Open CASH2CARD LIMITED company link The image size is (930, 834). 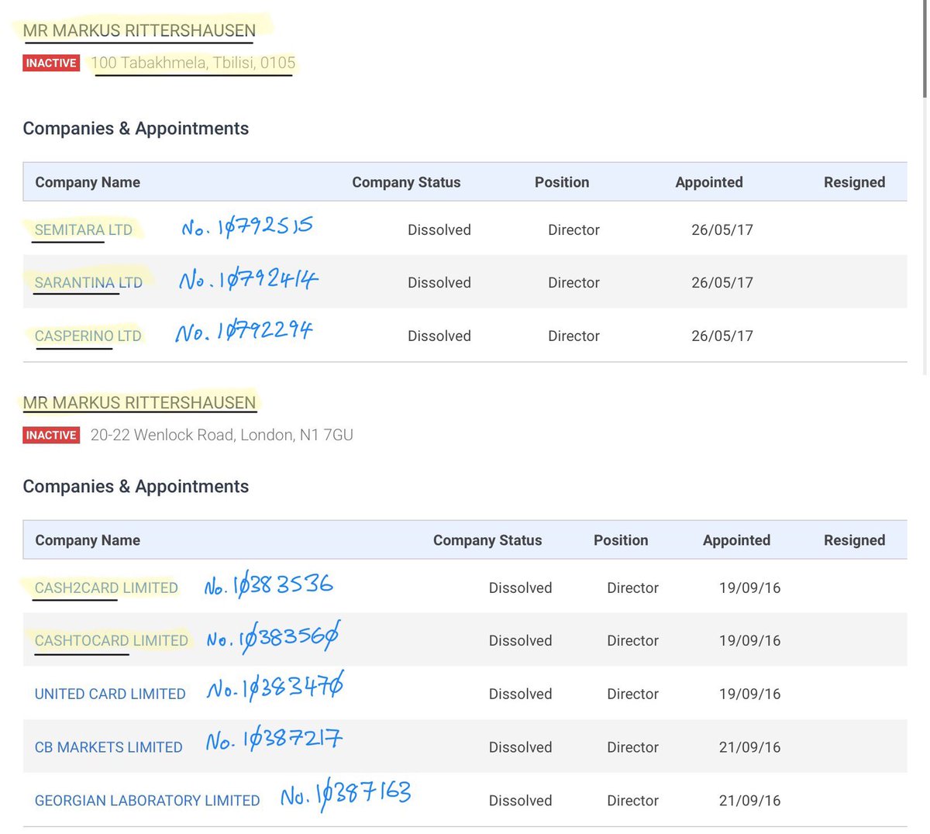[106, 588]
